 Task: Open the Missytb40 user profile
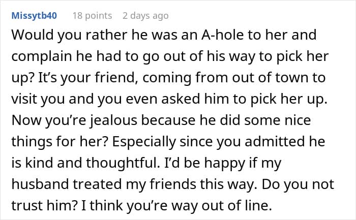[x=34, y=16]
